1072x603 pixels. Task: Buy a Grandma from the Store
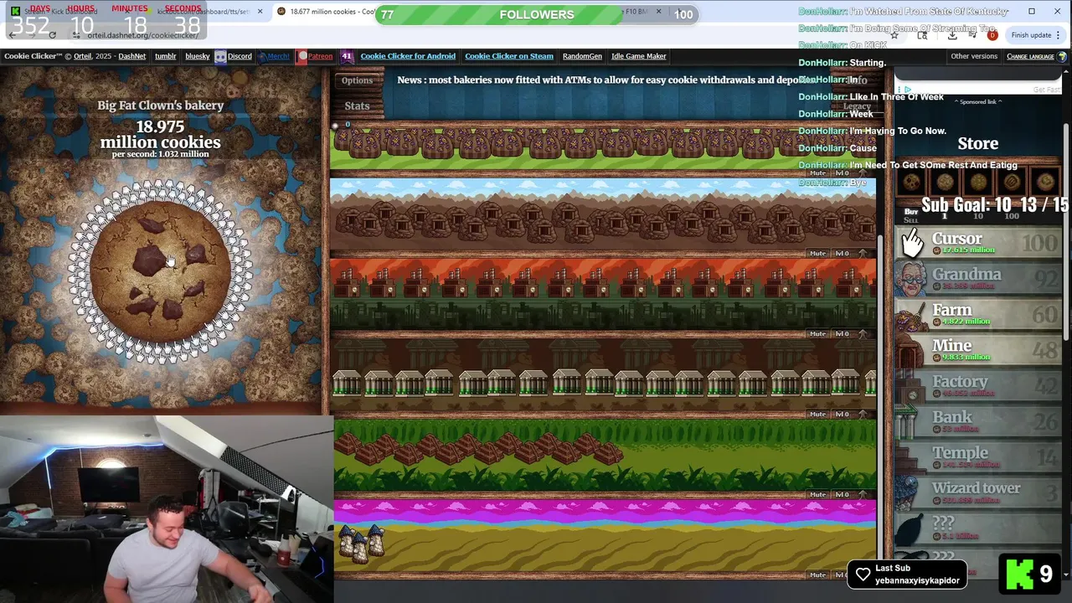977,279
